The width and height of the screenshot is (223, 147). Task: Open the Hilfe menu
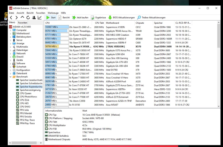point(63,13)
